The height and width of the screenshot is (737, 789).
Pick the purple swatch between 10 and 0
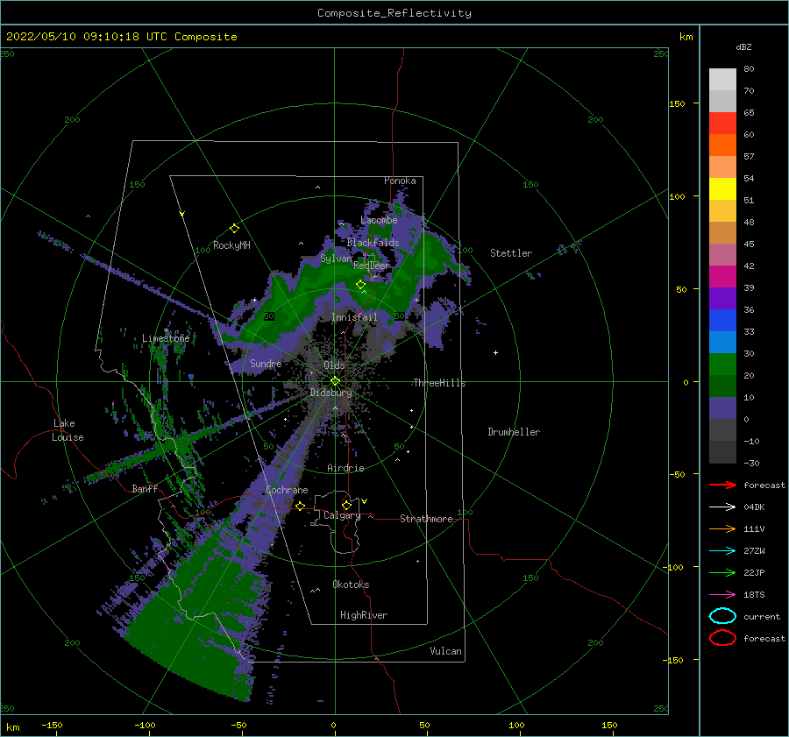(722, 407)
